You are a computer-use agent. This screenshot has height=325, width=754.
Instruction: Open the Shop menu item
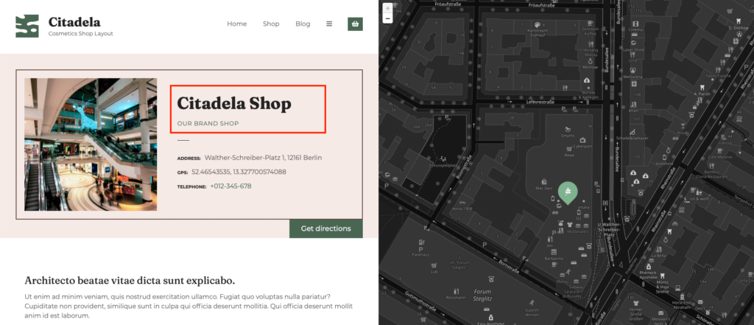click(271, 24)
